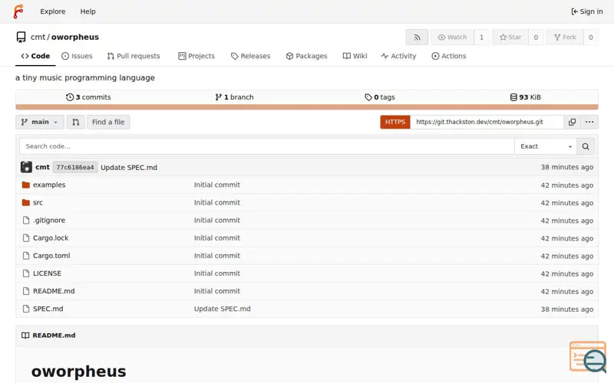Image resolution: width=614 pixels, height=383 pixels.
Task: Click the code search magnifier button
Action: click(586, 146)
